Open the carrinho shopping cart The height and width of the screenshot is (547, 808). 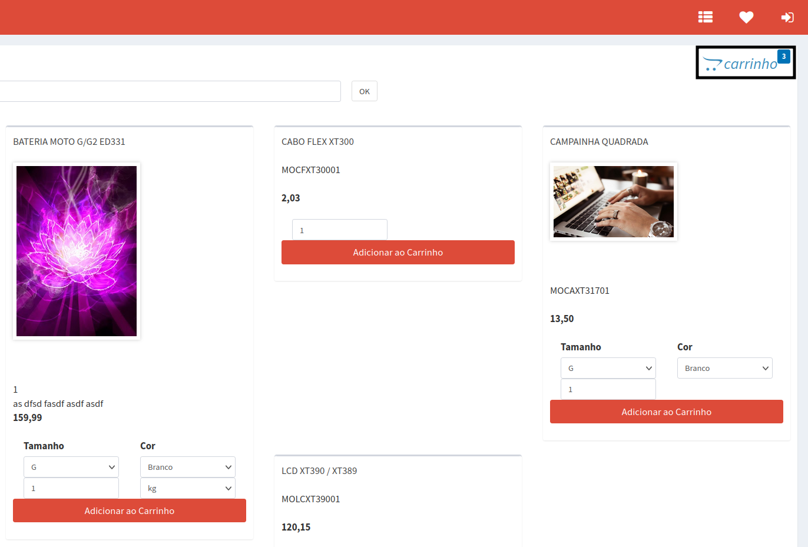[741, 64]
